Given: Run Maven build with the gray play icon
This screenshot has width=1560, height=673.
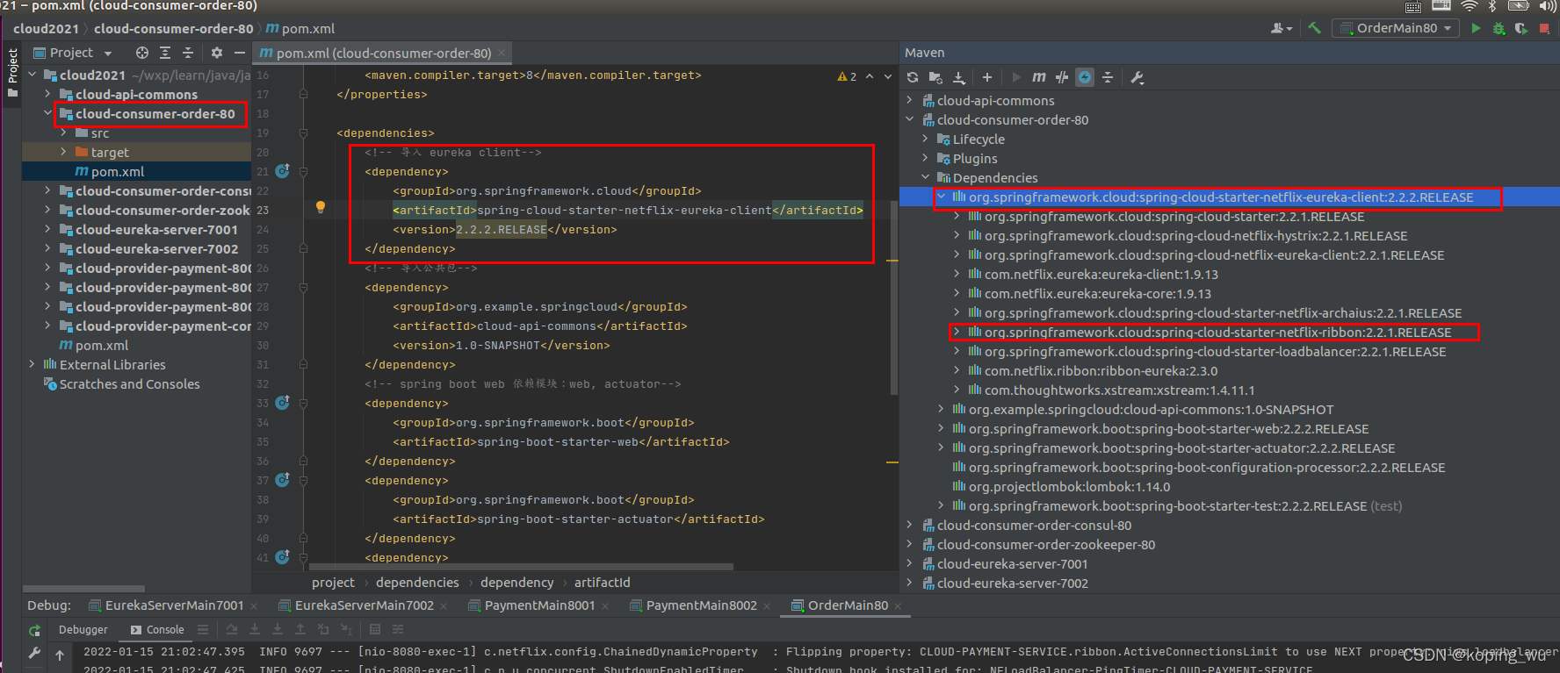Looking at the screenshot, I should 1016,77.
